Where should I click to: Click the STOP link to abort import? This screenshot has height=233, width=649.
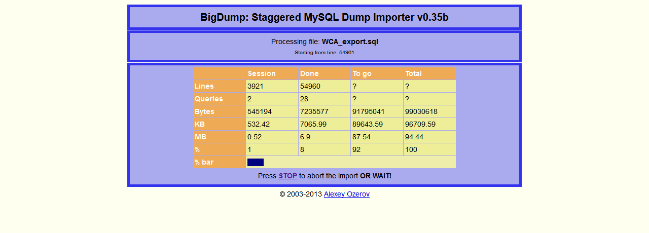click(x=287, y=176)
